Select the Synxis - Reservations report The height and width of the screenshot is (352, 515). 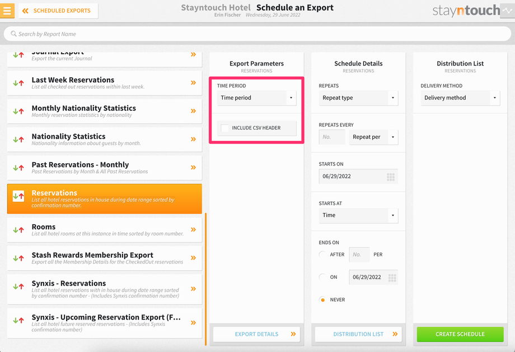pyautogui.click(x=105, y=289)
